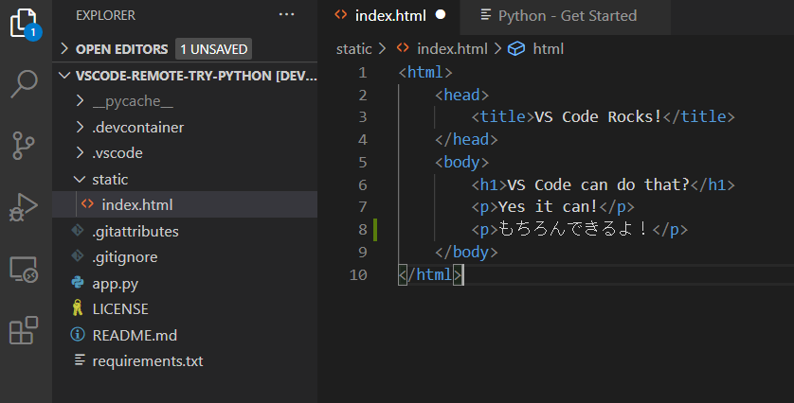
Task: Expand the __pycache__ folder
Action: (80, 100)
